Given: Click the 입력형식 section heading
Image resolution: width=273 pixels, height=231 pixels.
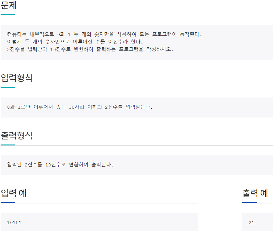Looking at the screenshot, I should click(x=17, y=78).
